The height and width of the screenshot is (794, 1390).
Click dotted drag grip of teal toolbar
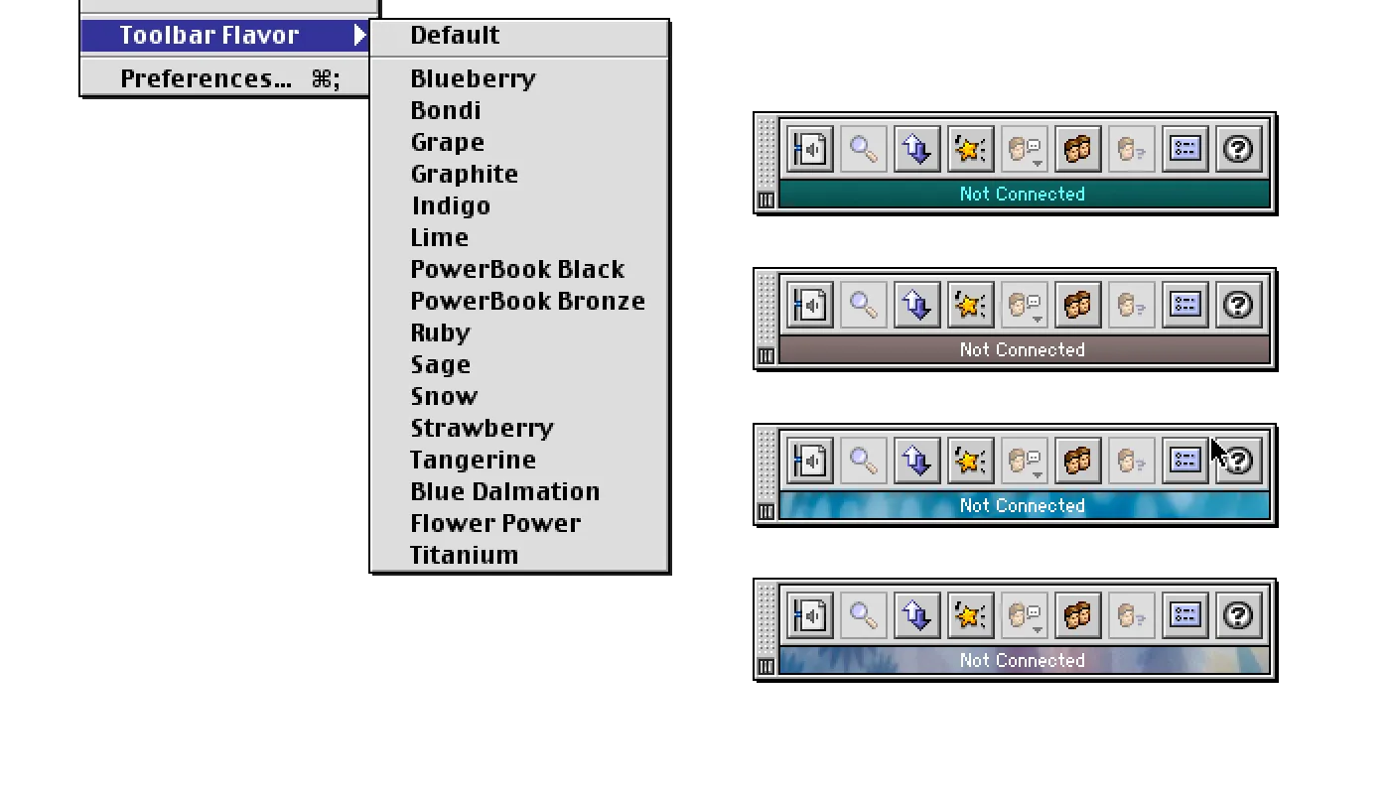(765, 155)
